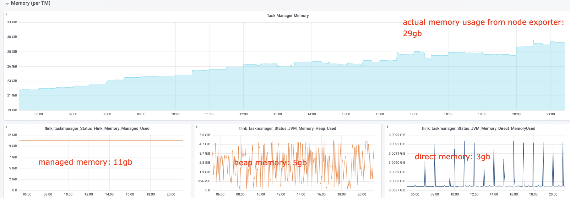Open the Task Manager Memory panel title menu
This screenshot has width=570, height=198.
click(288, 16)
